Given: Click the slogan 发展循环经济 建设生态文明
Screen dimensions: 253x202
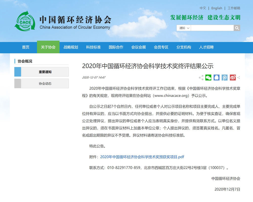Looking at the screenshot, I should [x=205, y=17].
